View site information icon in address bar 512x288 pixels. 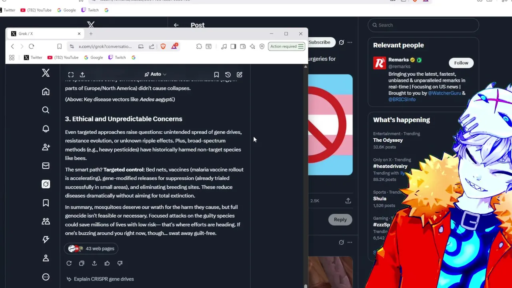[72, 46]
